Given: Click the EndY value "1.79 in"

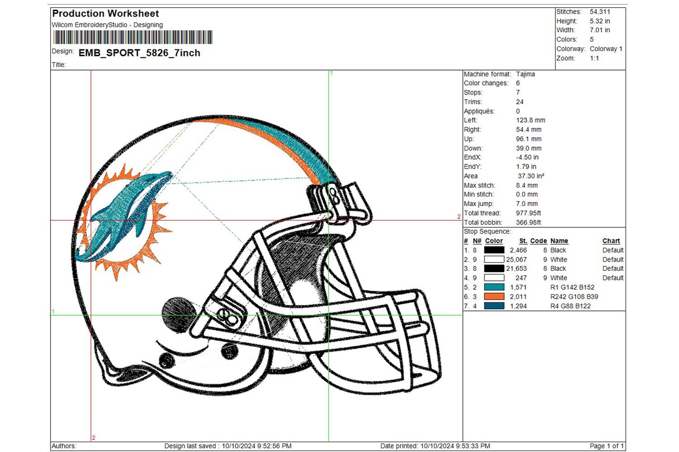Looking at the screenshot, I should [x=526, y=167].
